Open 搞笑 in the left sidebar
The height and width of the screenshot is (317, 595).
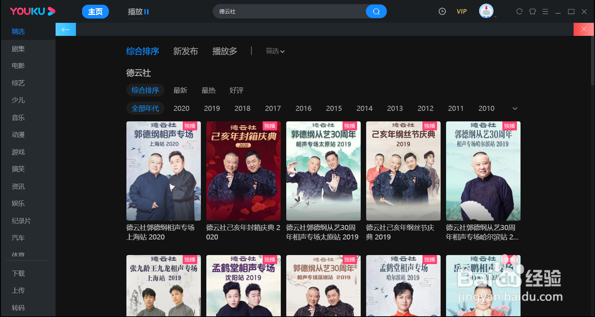tap(18, 169)
